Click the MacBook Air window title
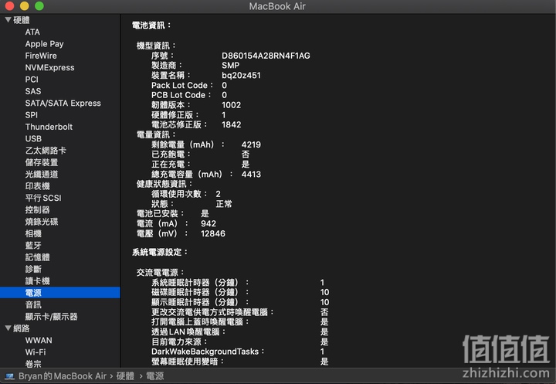Screen dimensions: 556x384 pos(277,6)
